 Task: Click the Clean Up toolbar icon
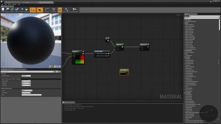[27, 10]
